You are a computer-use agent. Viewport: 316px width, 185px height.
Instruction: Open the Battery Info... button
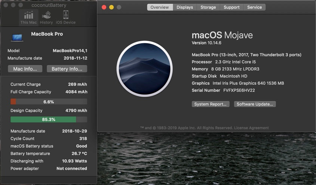pos(67,69)
